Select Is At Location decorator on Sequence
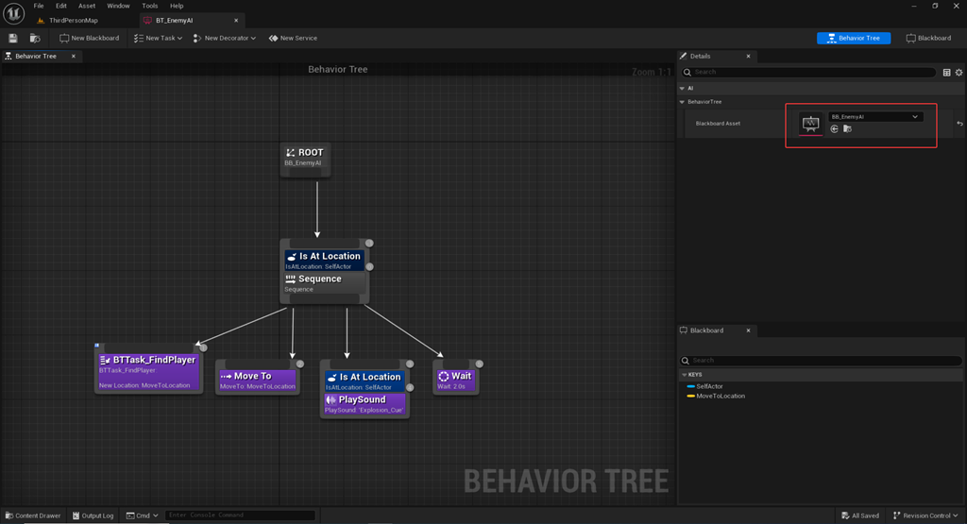967x524 pixels. (x=325, y=261)
